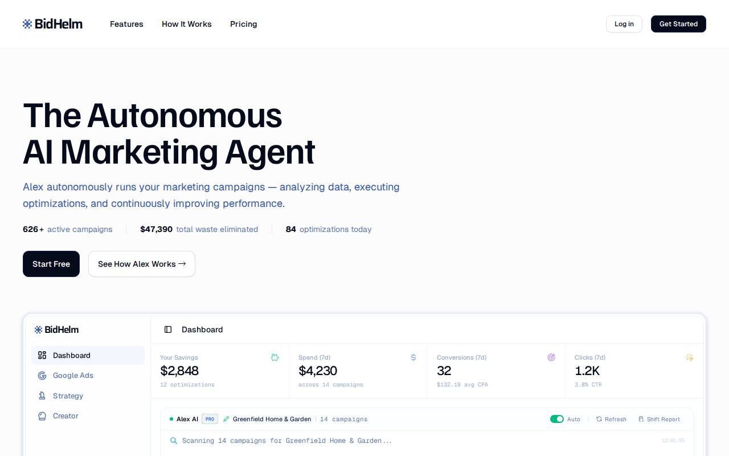Click the piggy bank icon on Your Savings
Image resolution: width=729 pixels, height=456 pixels.
click(x=275, y=357)
